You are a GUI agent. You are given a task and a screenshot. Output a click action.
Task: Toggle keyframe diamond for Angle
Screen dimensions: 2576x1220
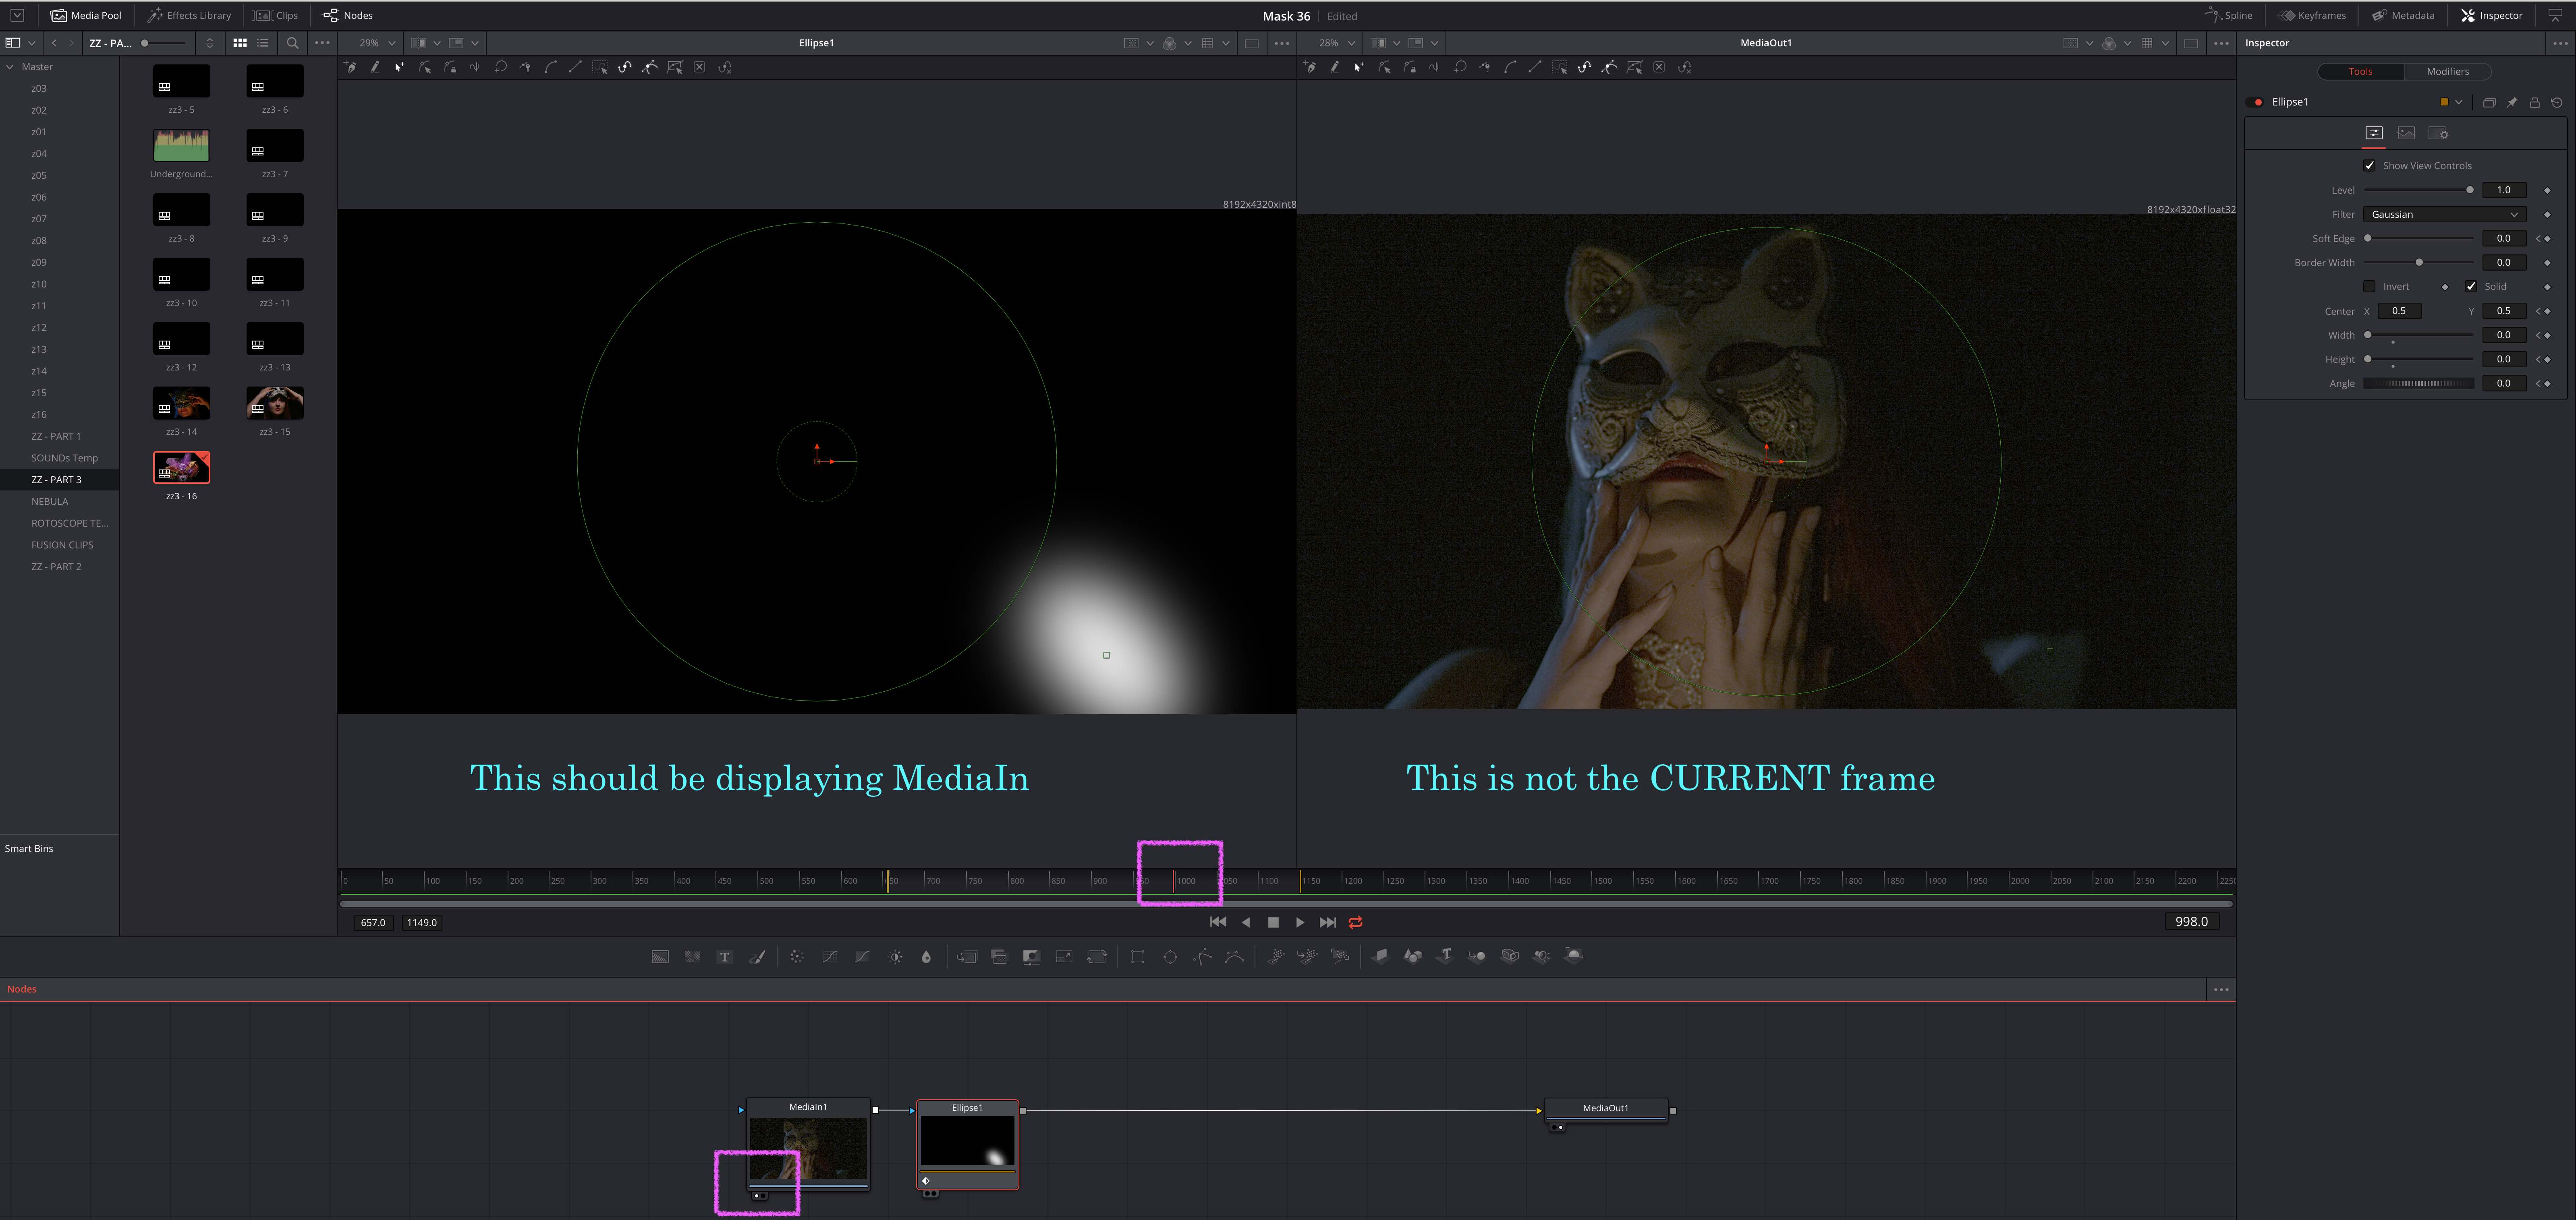tap(2547, 384)
